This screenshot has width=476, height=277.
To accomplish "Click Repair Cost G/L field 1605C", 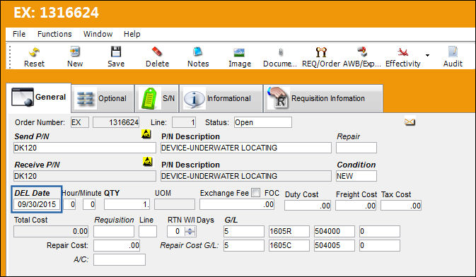I will 289,245.
